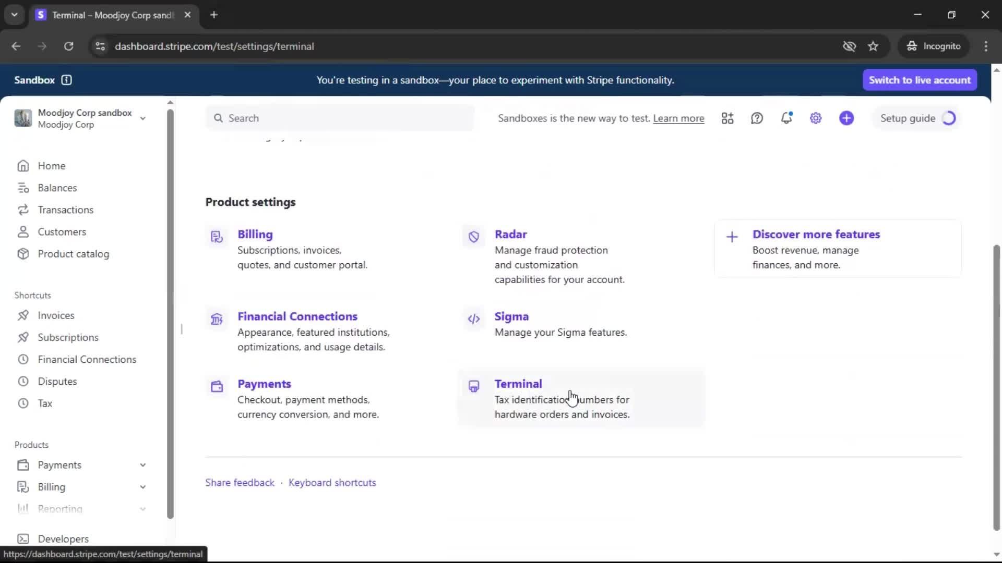The image size is (1002, 563).
Task: Go to Customers in the sidebar
Action: click(62, 232)
